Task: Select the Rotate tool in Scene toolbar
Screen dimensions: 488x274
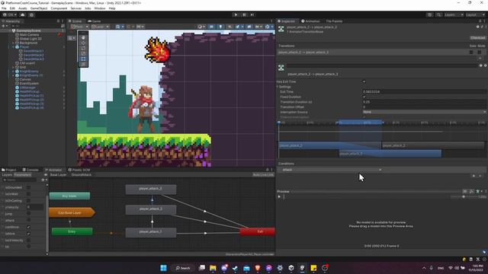Action: tap(83, 48)
